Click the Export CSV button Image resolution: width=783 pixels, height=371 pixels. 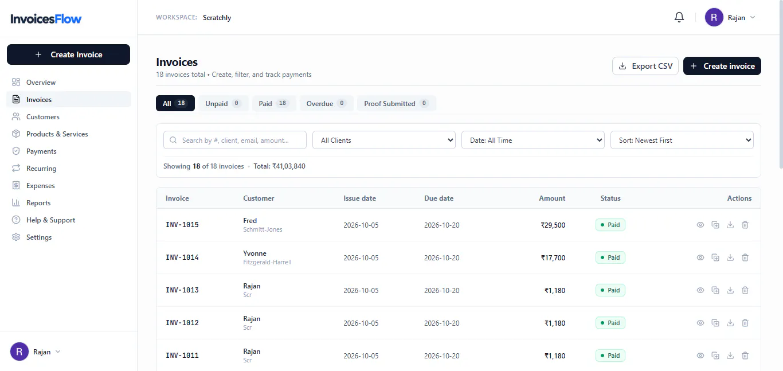(645, 66)
